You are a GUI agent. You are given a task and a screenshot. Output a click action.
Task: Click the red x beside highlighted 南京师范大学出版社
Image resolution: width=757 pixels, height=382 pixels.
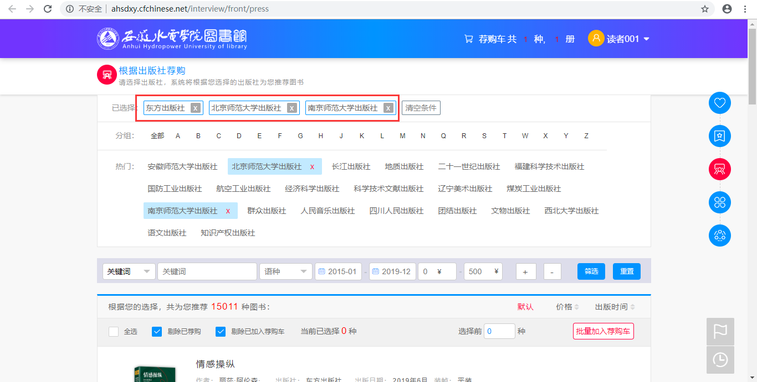coord(228,211)
